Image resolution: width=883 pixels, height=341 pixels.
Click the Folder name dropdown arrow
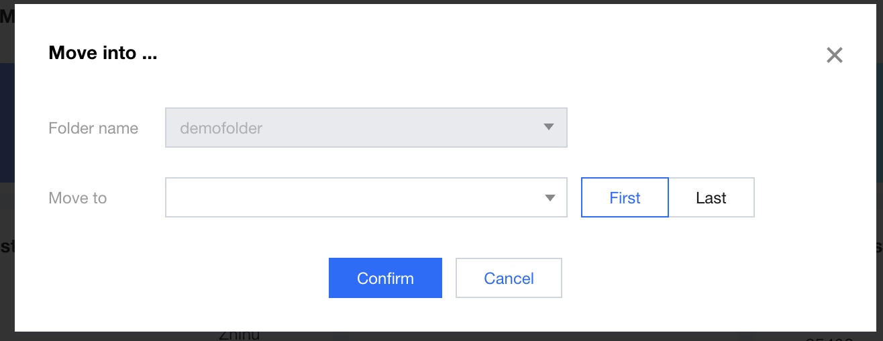pyautogui.click(x=548, y=128)
